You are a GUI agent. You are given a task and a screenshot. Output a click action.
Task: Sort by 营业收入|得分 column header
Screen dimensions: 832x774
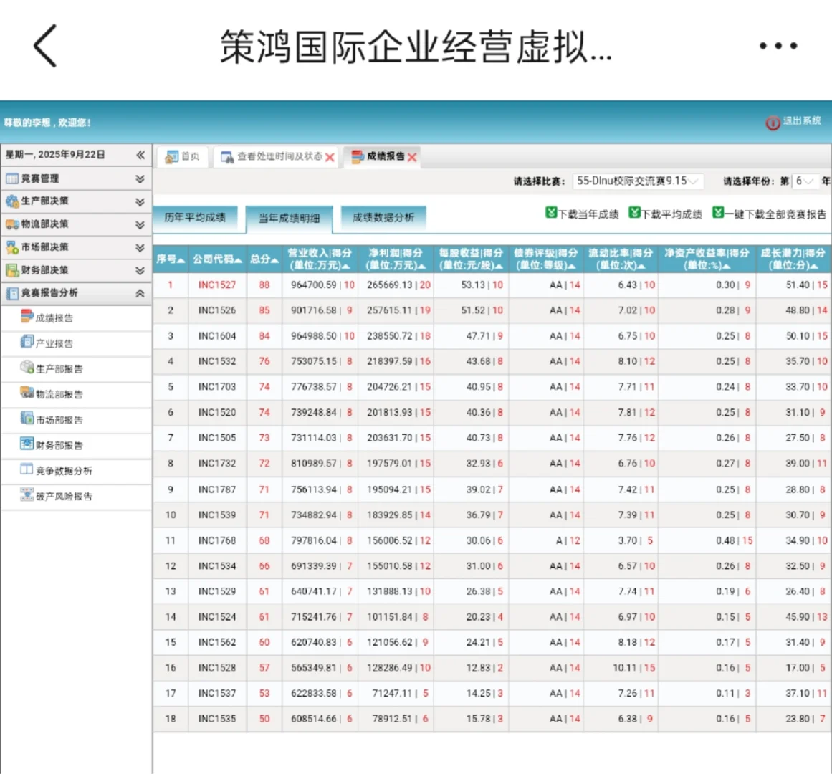point(320,259)
